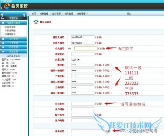Click the icon beside 管理菜单 header

(2, 18)
